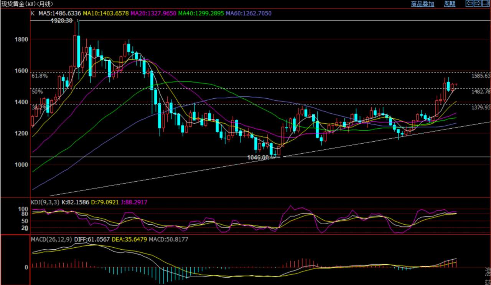Click the 50% Fibonacci level label
Image resolution: width=491 pixels, height=285 pixels.
tap(37, 92)
